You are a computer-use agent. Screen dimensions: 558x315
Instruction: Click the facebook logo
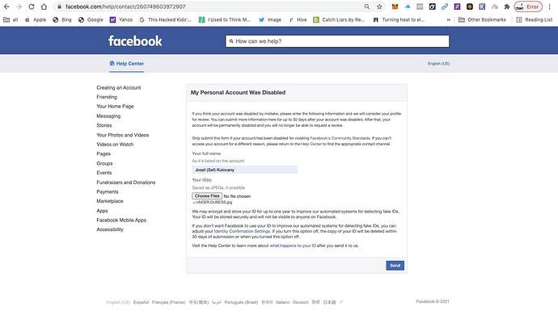click(135, 41)
